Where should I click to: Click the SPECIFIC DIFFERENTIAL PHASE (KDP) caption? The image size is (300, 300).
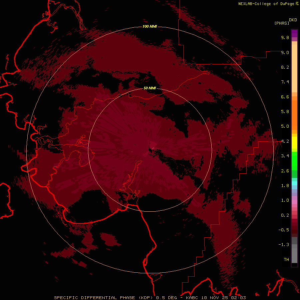point(103,298)
